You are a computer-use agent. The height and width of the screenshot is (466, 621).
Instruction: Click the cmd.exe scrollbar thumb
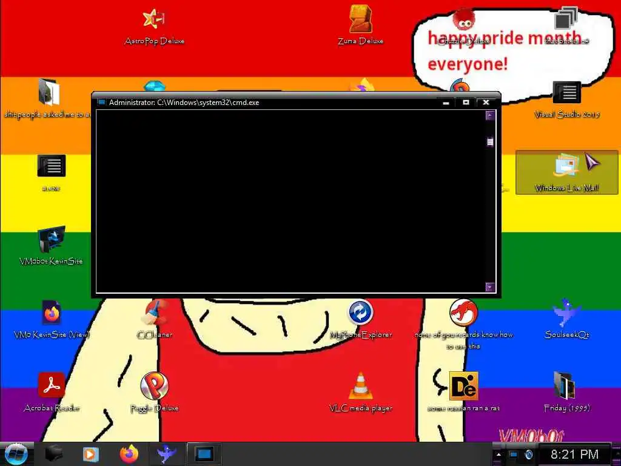pos(490,142)
